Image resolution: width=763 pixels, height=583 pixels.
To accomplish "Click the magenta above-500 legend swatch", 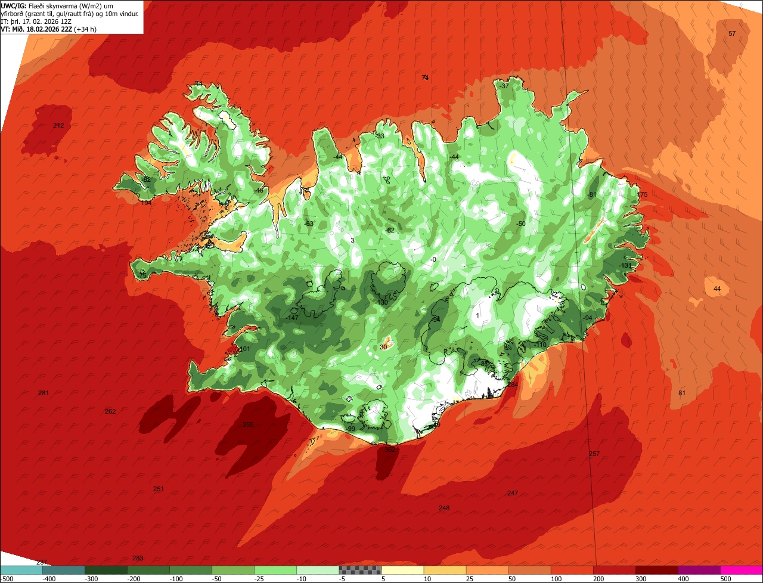I will [x=742, y=570].
